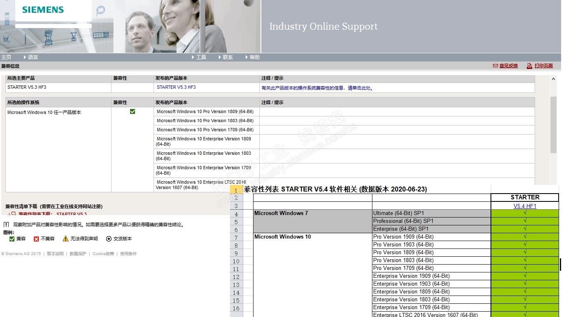Select the Pro Version 1909 (64-Bit) cell
The image size is (564, 317).
click(431, 237)
